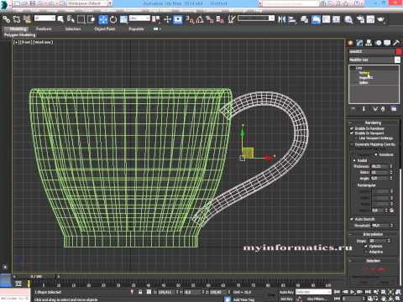Open the Object Paint ribbon tab

click(x=105, y=29)
